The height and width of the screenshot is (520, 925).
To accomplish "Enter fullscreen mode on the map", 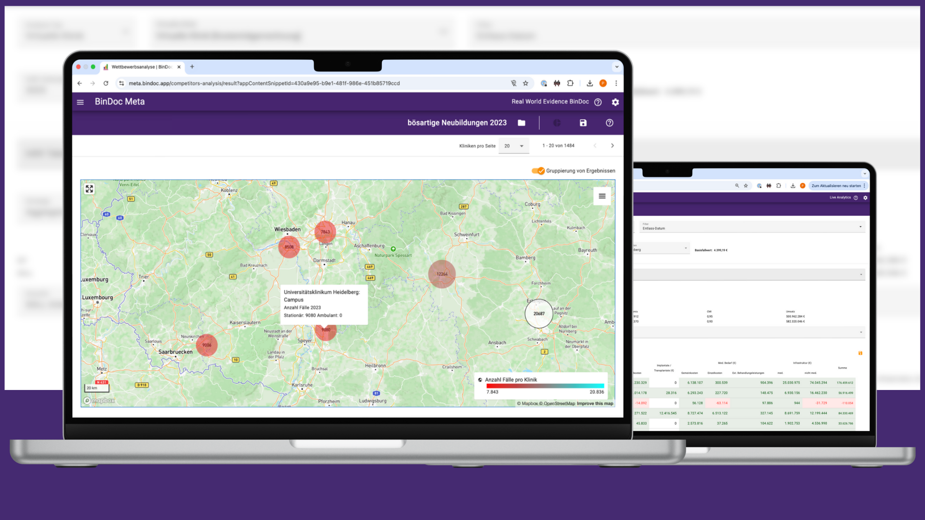I will [89, 189].
